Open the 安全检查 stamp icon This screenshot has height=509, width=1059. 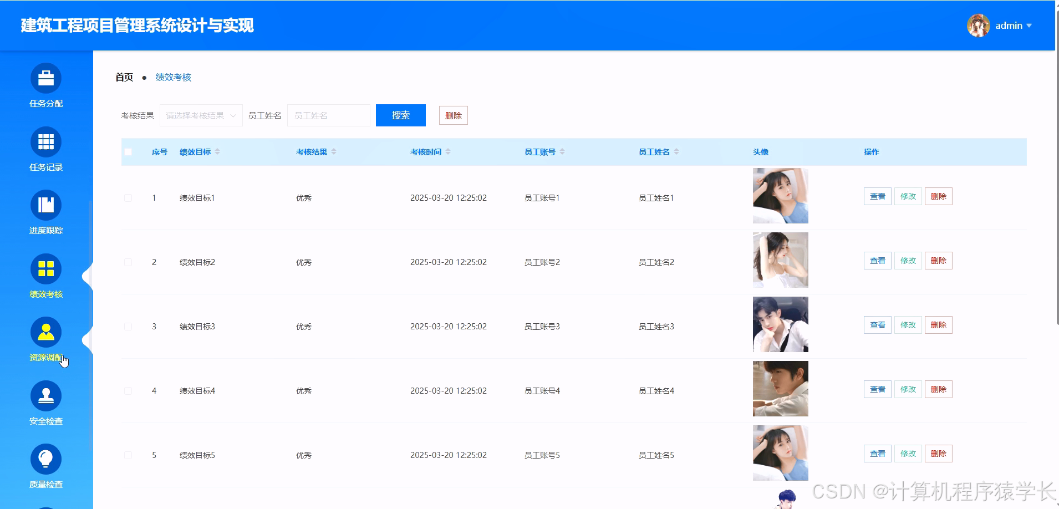tap(46, 396)
